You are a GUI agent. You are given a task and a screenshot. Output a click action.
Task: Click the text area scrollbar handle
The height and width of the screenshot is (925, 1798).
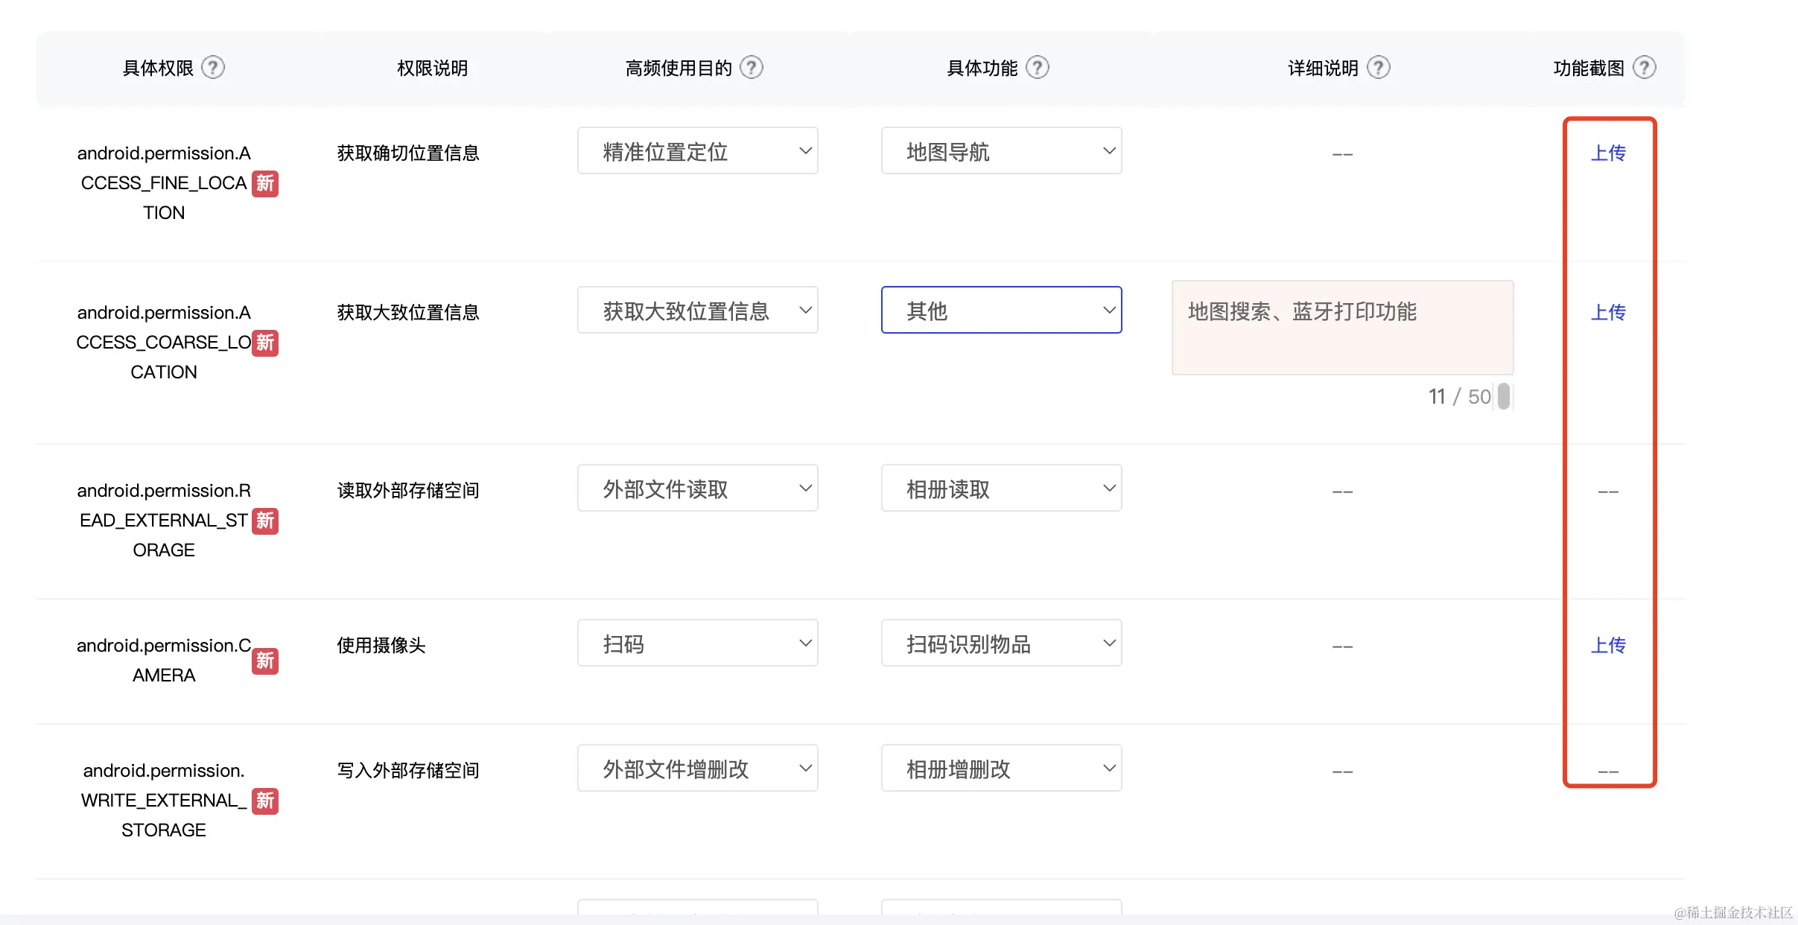pos(1504,396)
